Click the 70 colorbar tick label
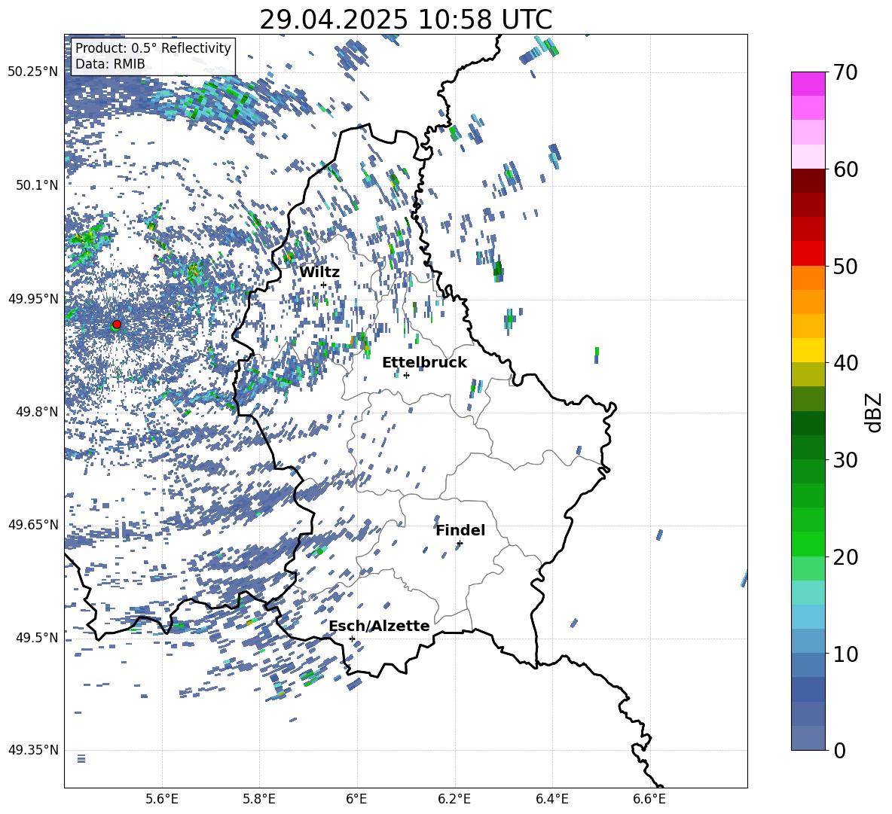892x814 pixels. (846, 73)
